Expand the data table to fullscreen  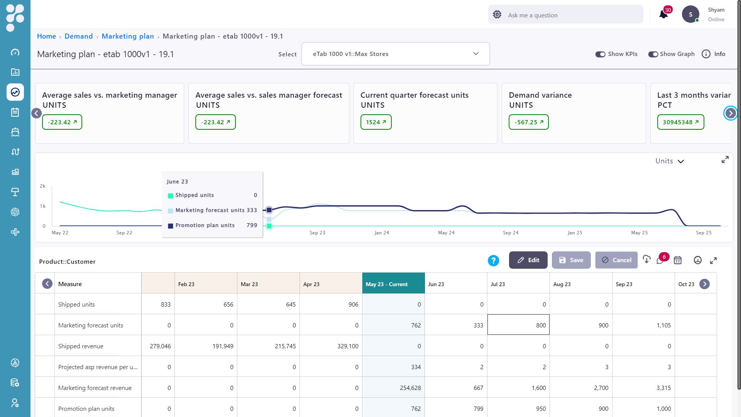click(x=713, y=261)
